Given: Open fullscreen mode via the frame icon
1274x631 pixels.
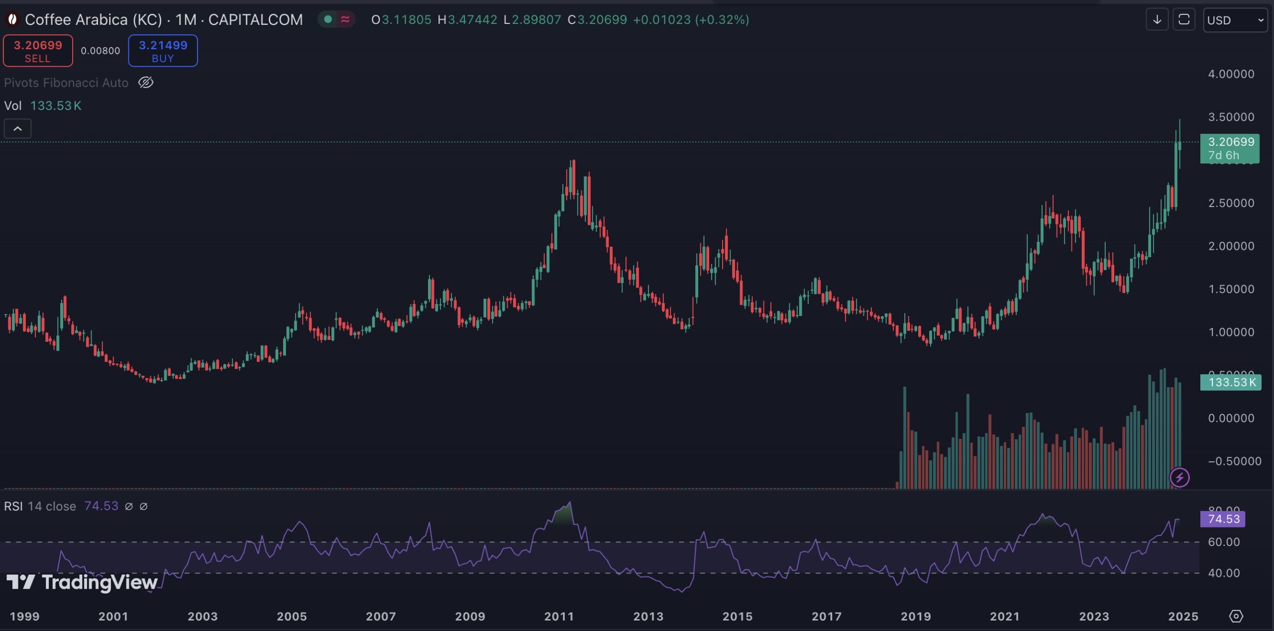Looking at the screenshot, I should point(1184,19).
